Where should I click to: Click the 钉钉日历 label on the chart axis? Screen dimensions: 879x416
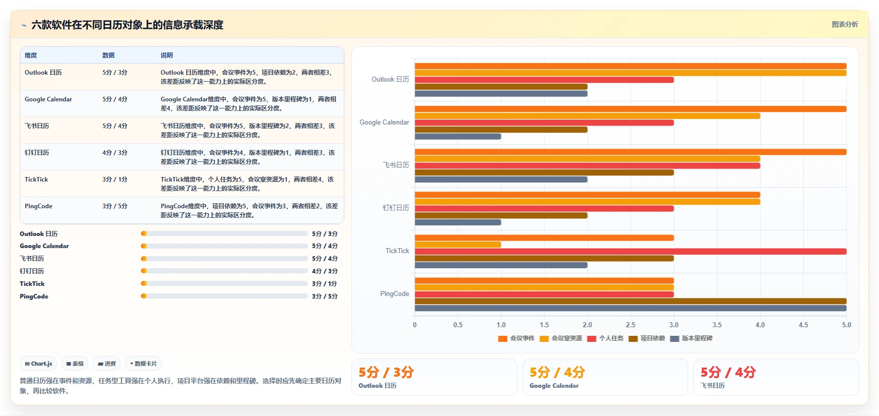click(x=396, y=208)
